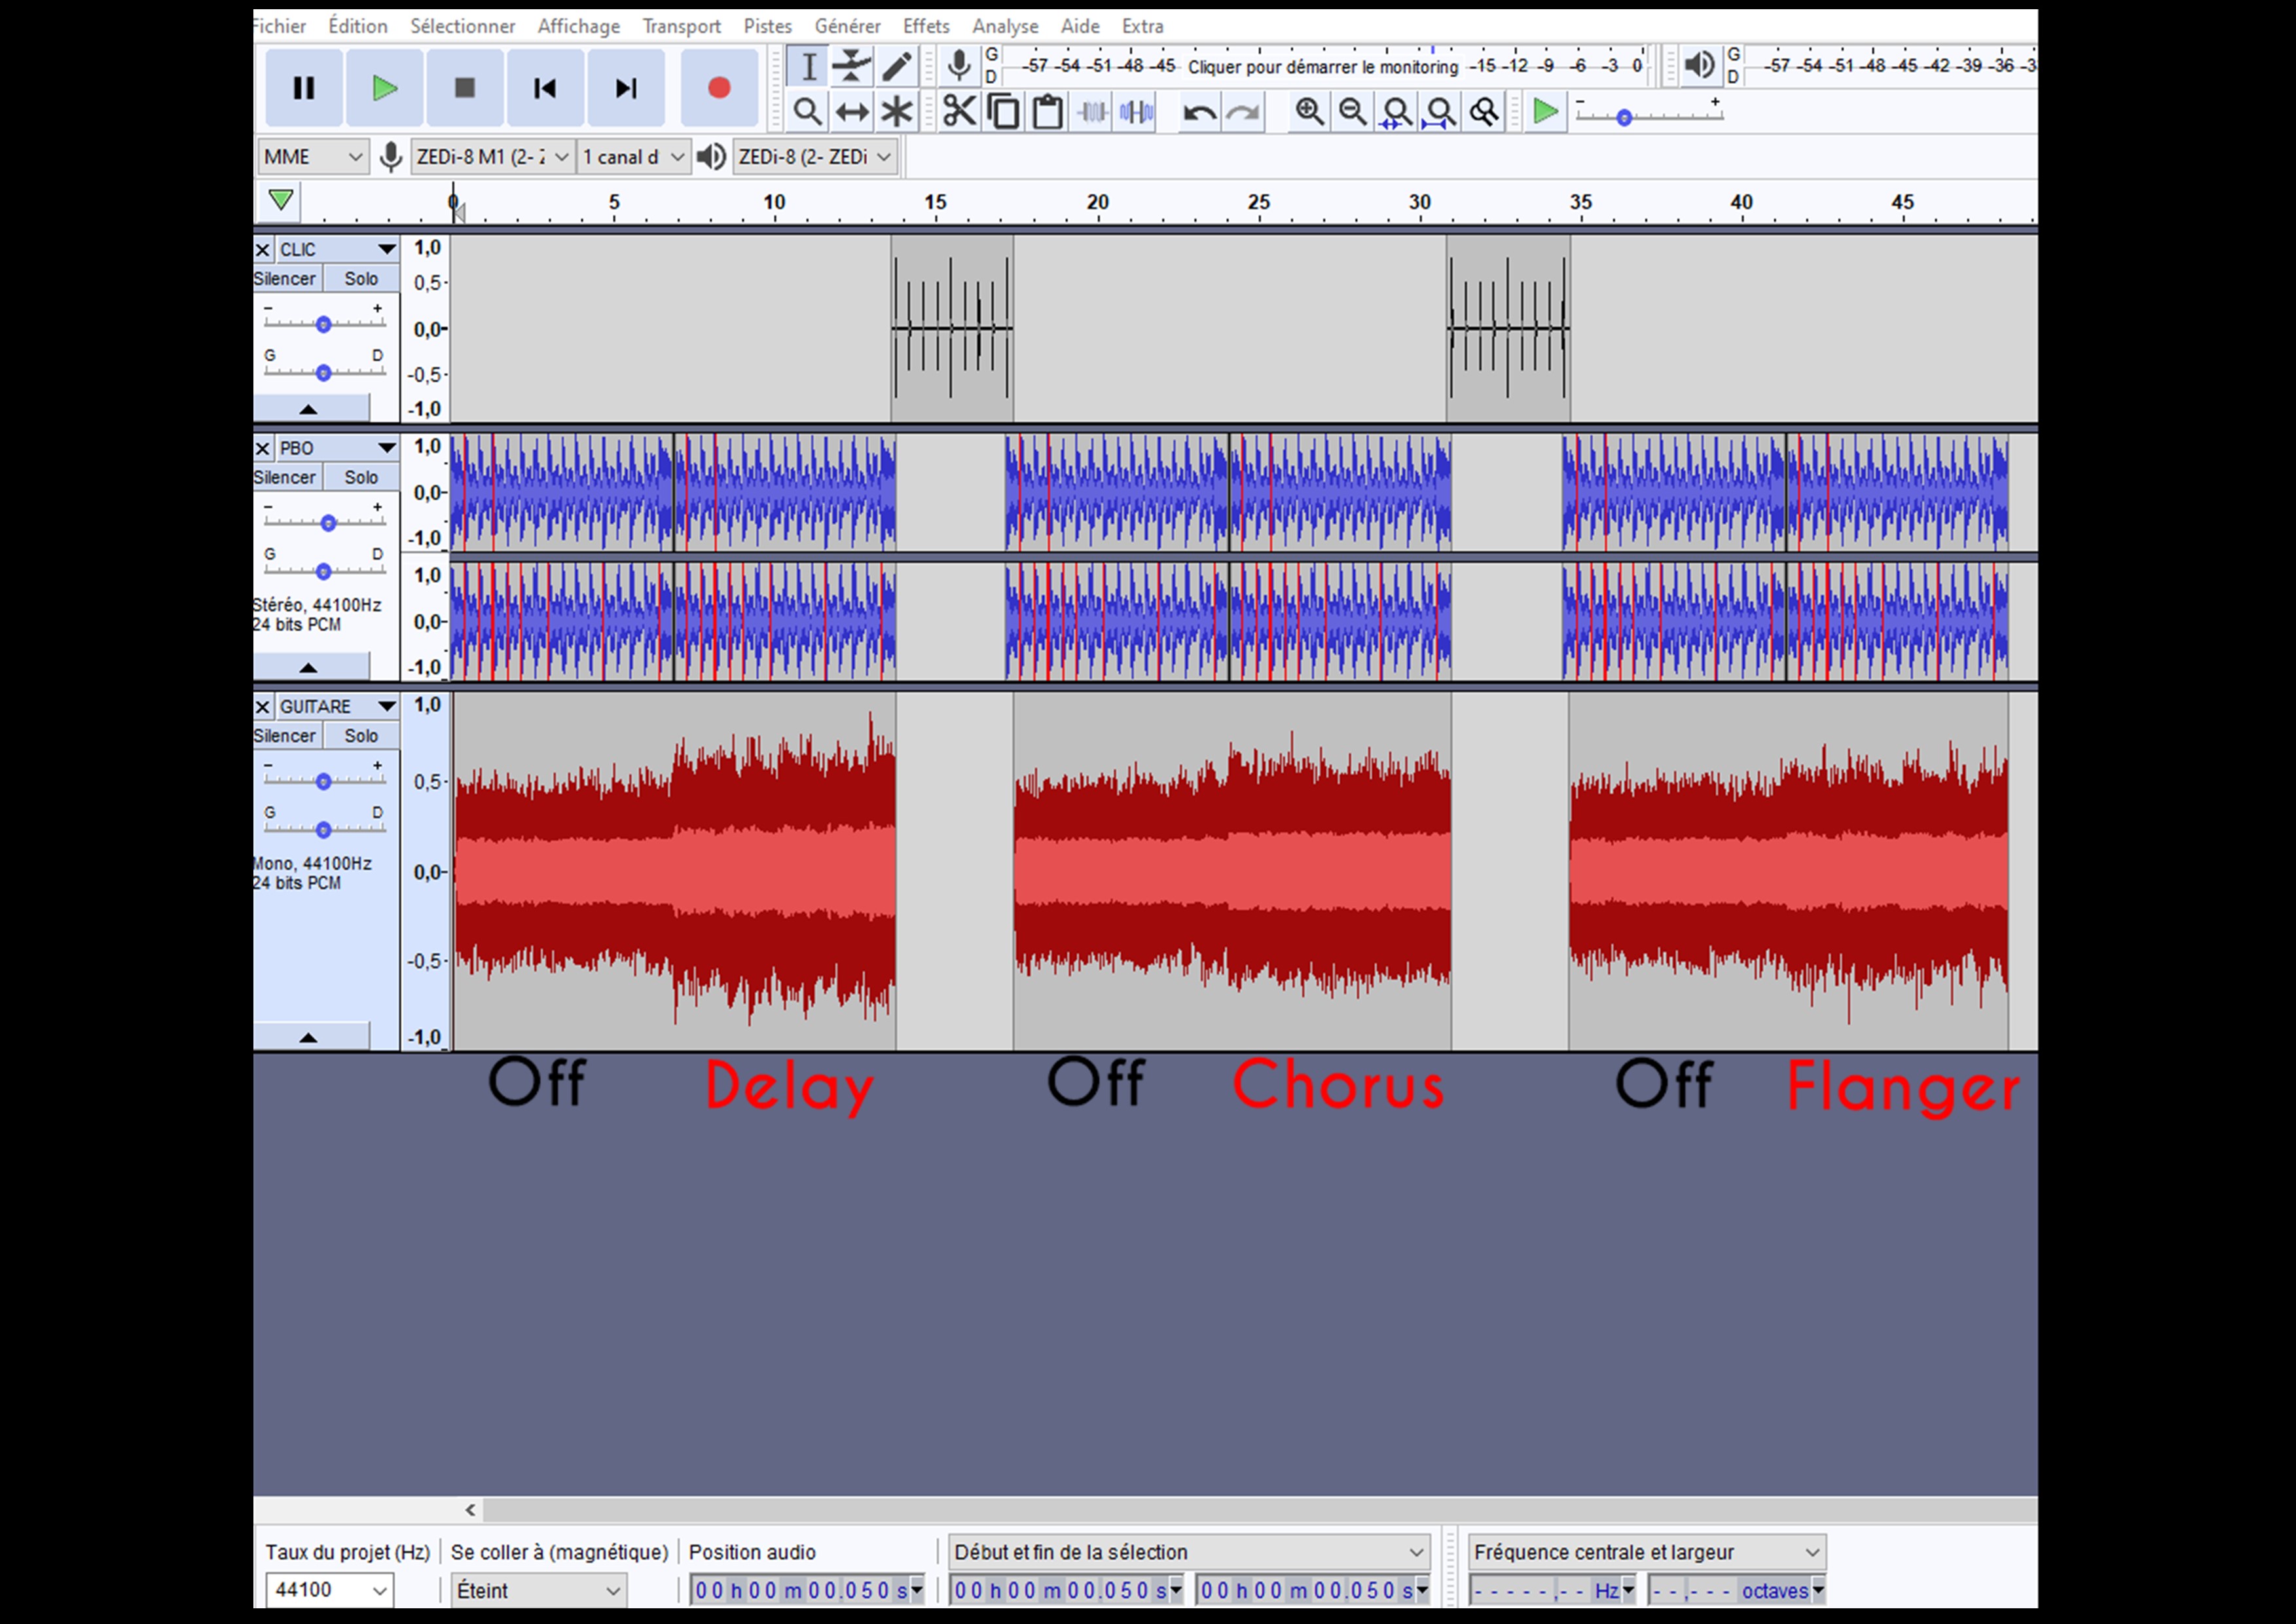Click the Fit project to width icon
This screenshot has height=1624, width=2296.
click(x=1440, y=112)
